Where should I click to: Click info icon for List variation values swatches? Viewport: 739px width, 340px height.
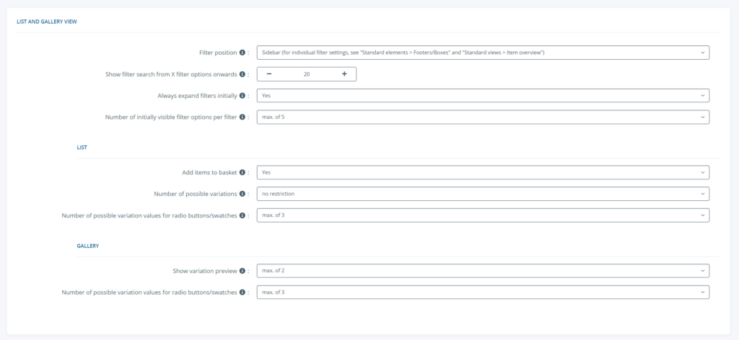pyautogui.click(x=242, y=215)
